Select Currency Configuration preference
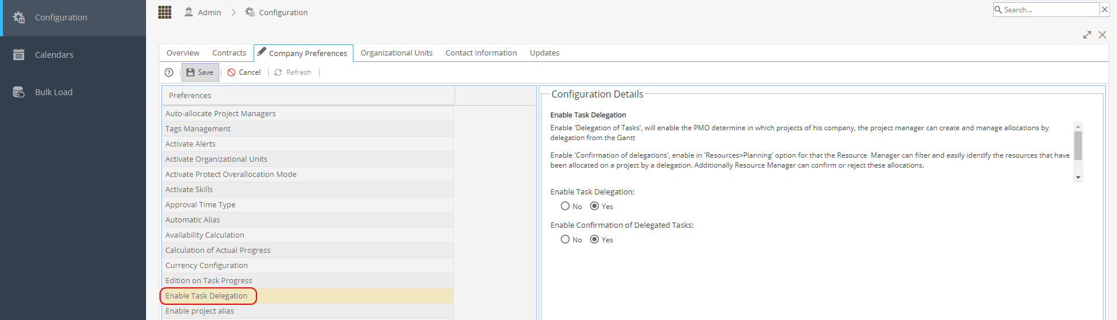Image resolution: width=1117 pixels, height=320 pixels. 308,265
